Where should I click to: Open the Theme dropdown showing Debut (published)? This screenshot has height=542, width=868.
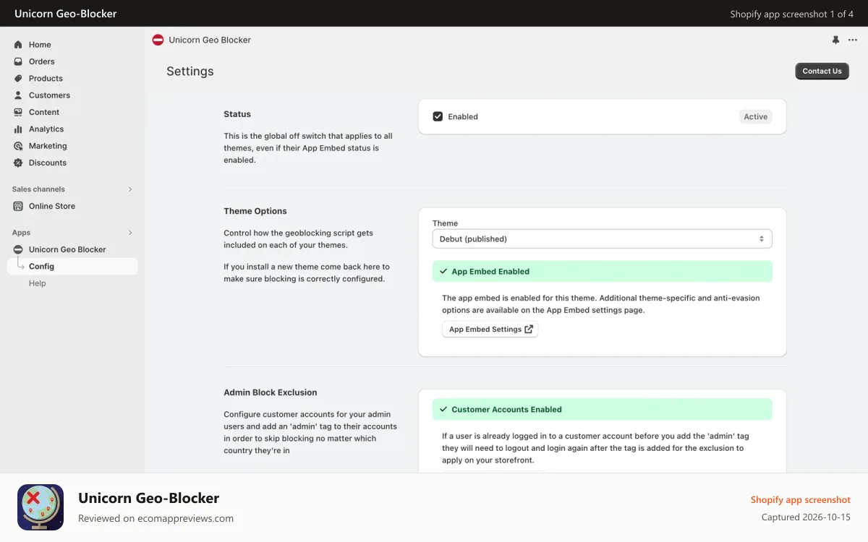(x=602, y=238)
